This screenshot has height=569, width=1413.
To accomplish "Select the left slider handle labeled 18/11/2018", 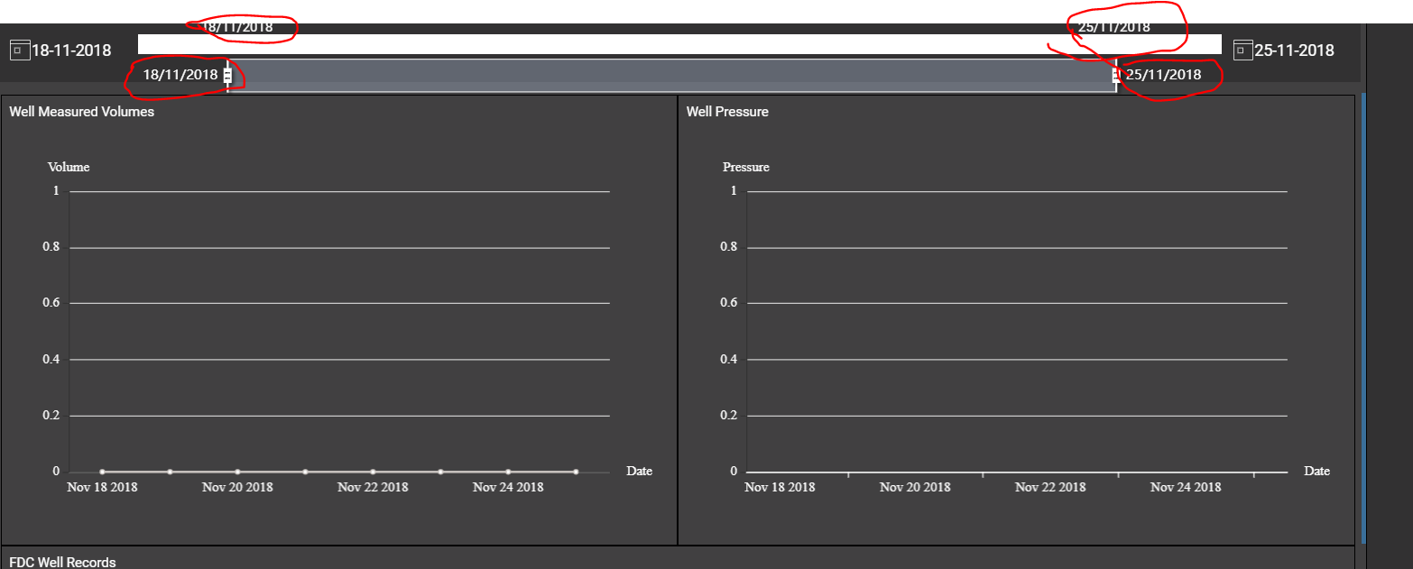I will point(226,76).
